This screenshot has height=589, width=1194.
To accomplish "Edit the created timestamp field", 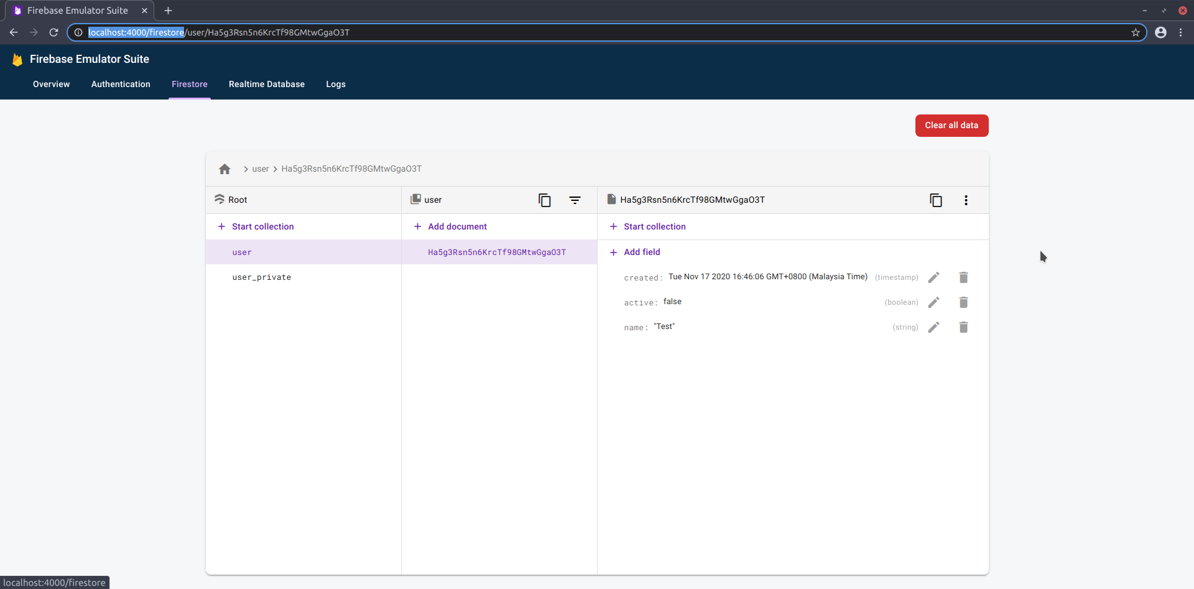I will pyautogui.click(x=933, y=277).
